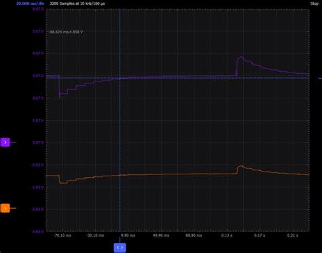Click the -70.10 ms time axis label
The image size is (322, 253).
pyautogui.click(x=62, y=235)
